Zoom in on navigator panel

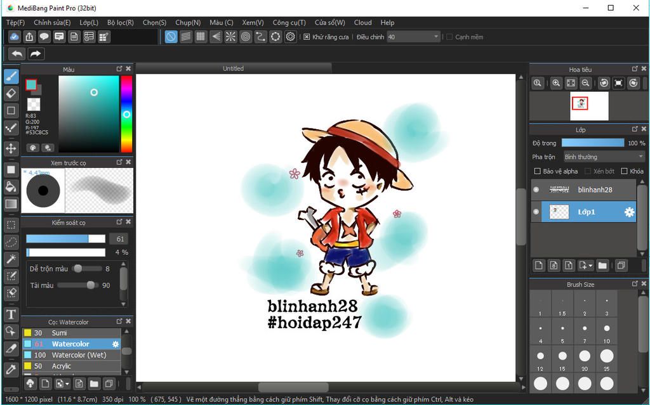[556, 83]
